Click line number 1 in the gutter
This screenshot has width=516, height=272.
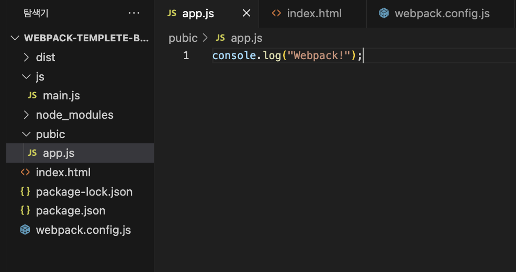[x=186, y=55]
